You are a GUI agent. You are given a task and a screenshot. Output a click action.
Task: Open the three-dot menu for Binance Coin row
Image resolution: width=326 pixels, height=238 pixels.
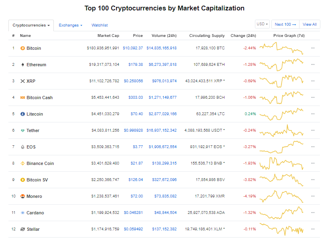tap(313, 163)
